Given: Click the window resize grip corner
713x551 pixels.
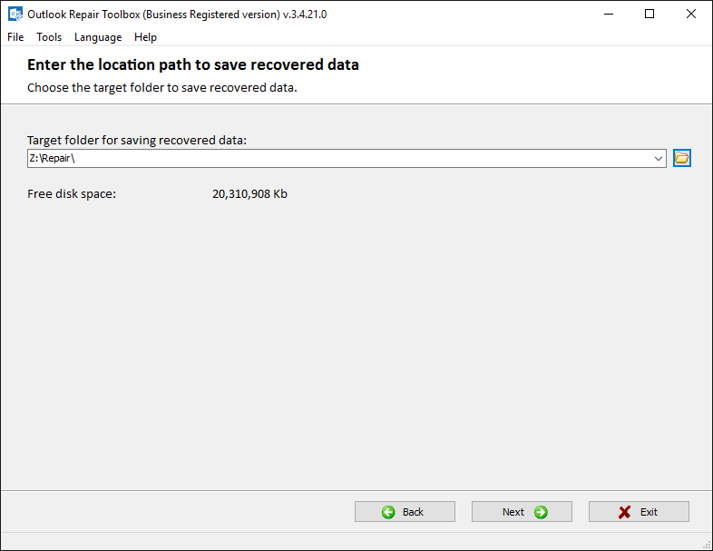Looking at the screenshot, I should tap(706, 545).
